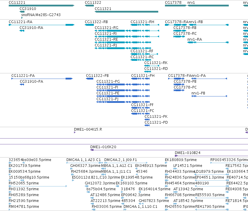Click the CG11321-RE transcript label

click(106, 39)
